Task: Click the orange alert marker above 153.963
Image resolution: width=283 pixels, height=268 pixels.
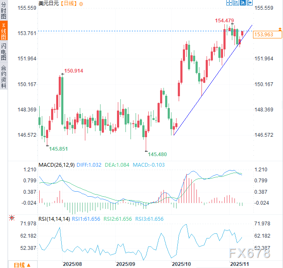Action: [x=280, y=28]
